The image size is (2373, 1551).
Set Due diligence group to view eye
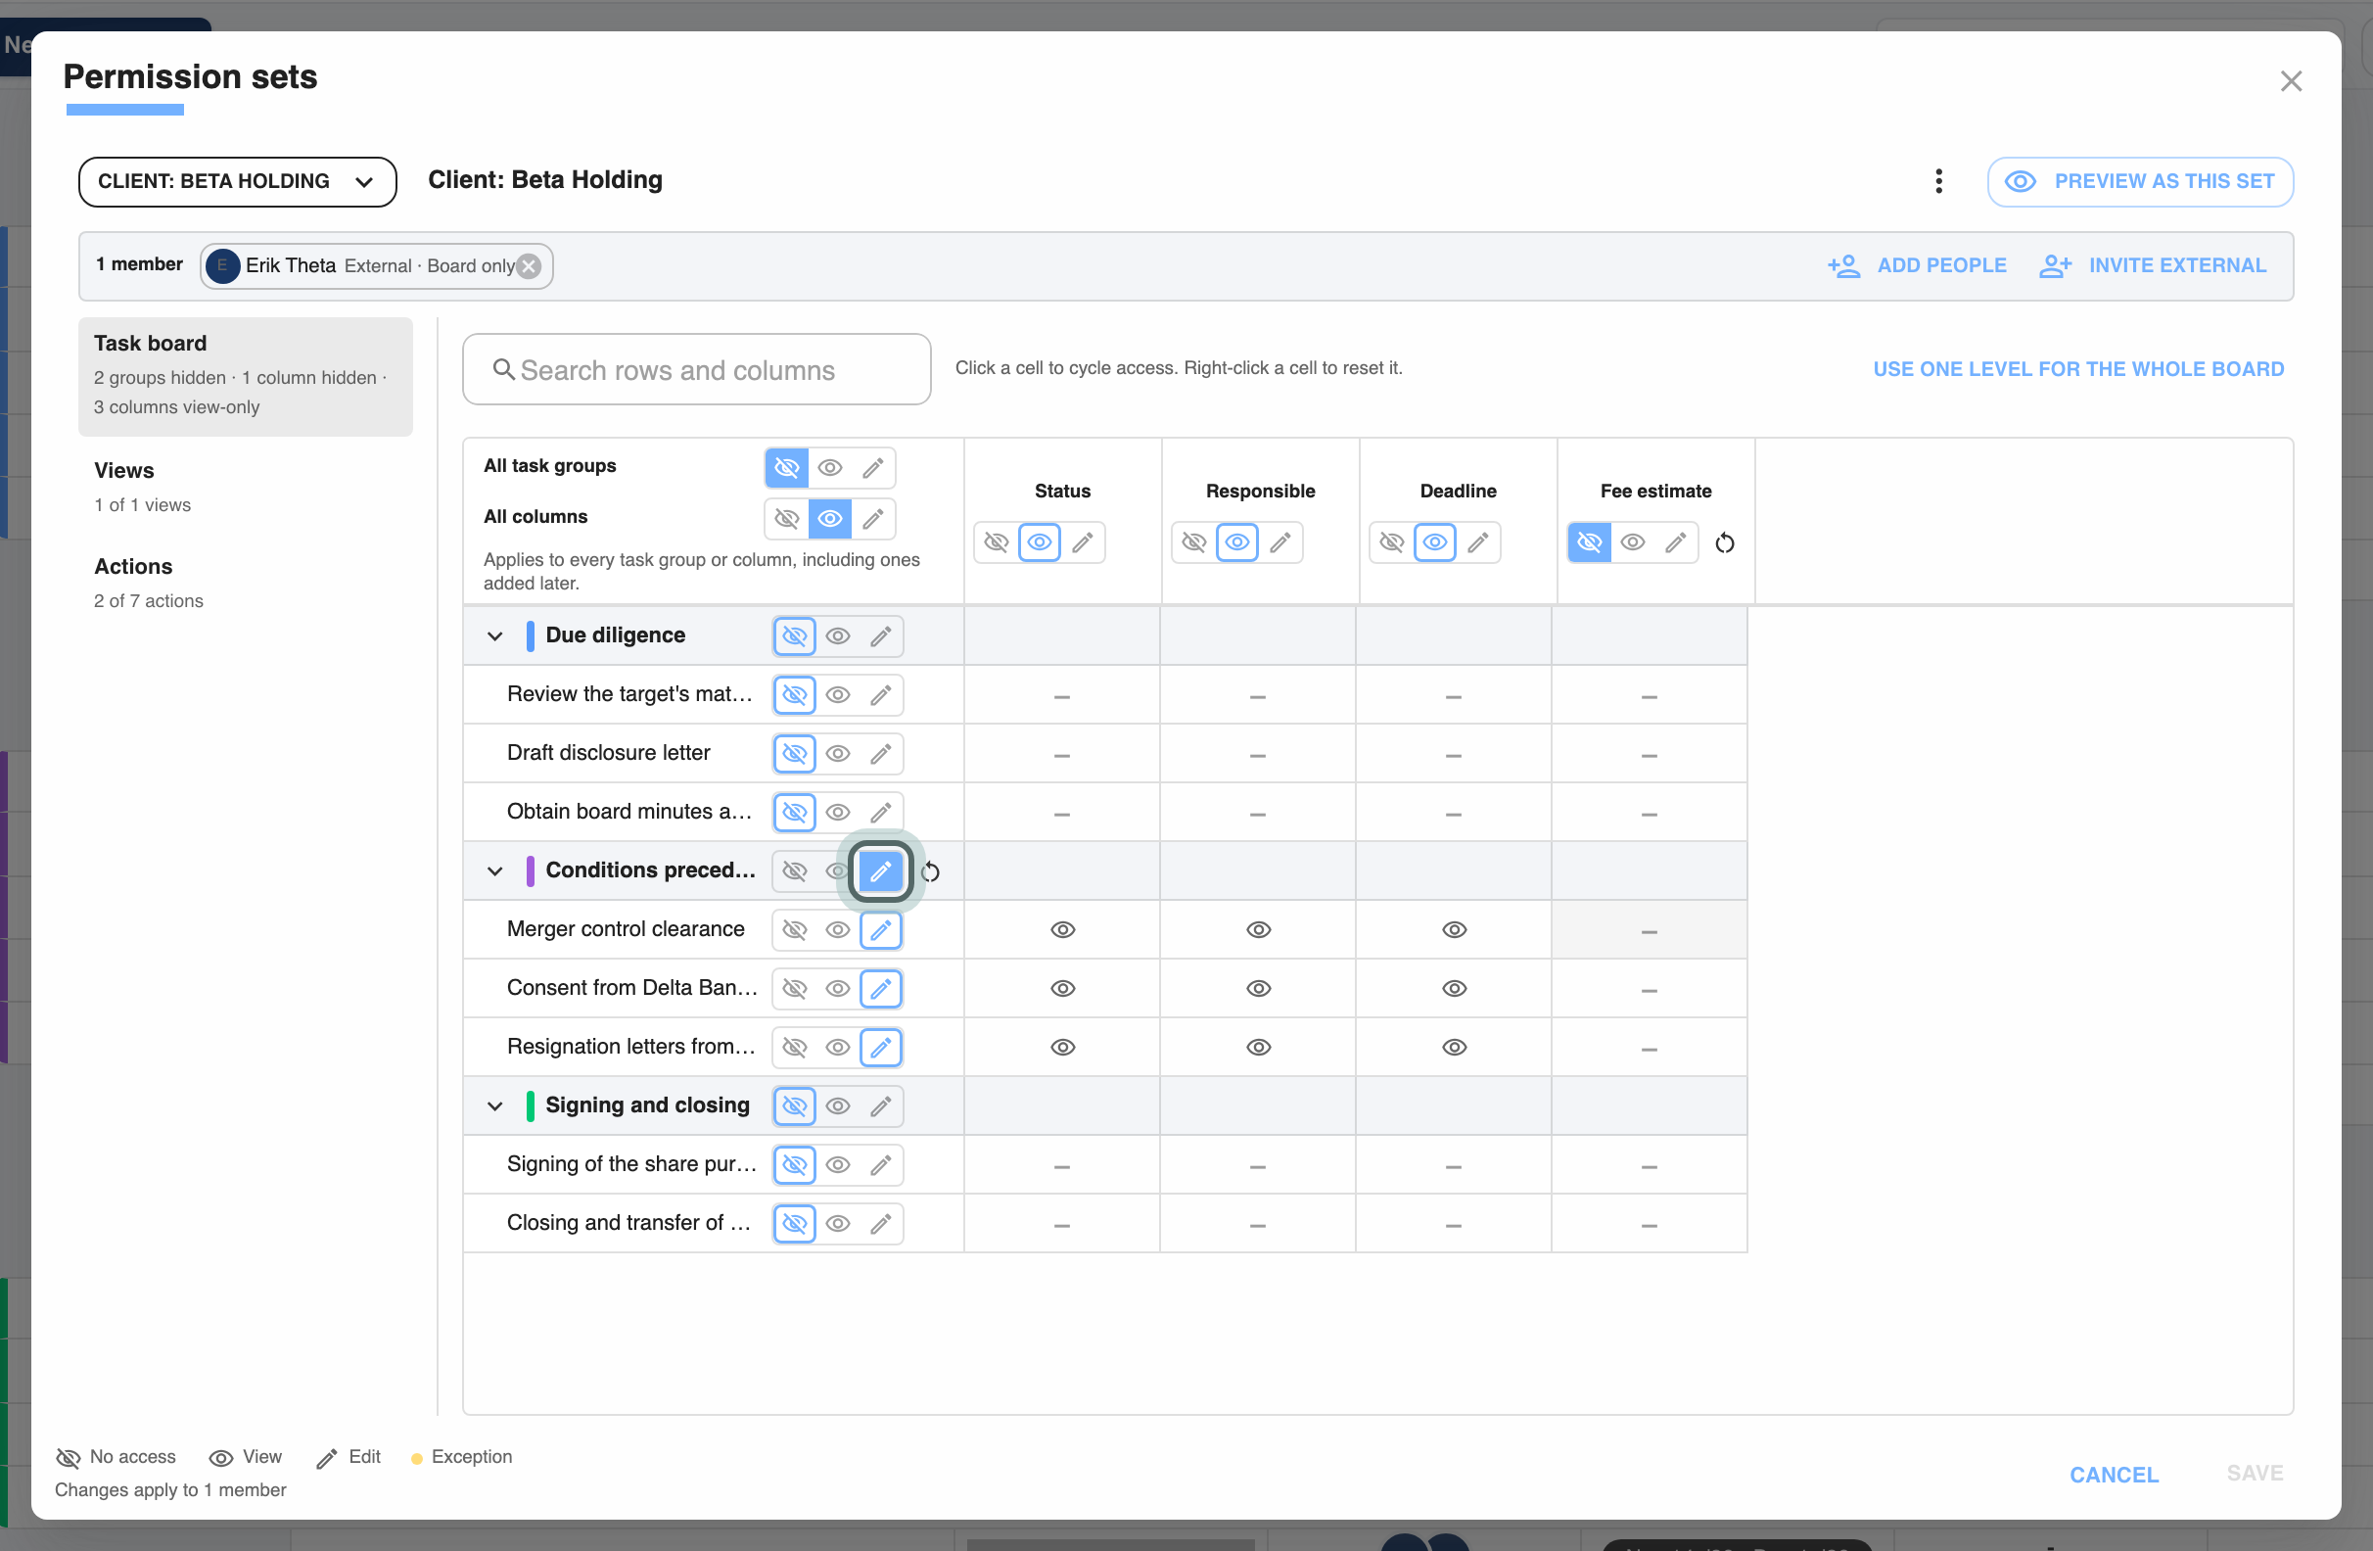pyautogui.click(x=838, y=636)
